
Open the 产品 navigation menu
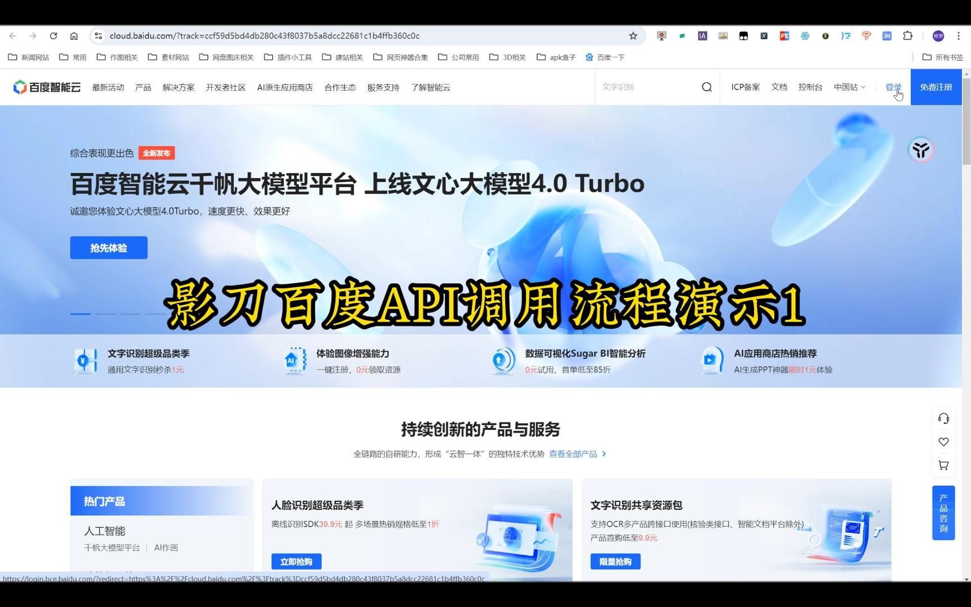pos(143,87)
